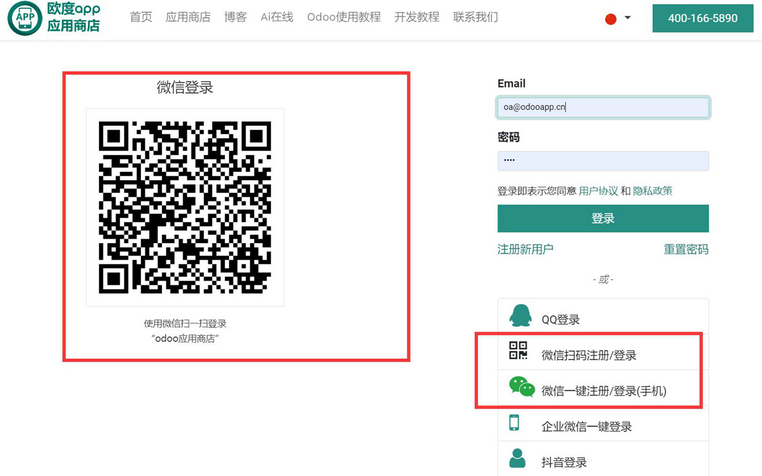The height and width of the screenshot is (476, 762).
Task: Click the QQ penguin icon
Action: click(521, 315)
